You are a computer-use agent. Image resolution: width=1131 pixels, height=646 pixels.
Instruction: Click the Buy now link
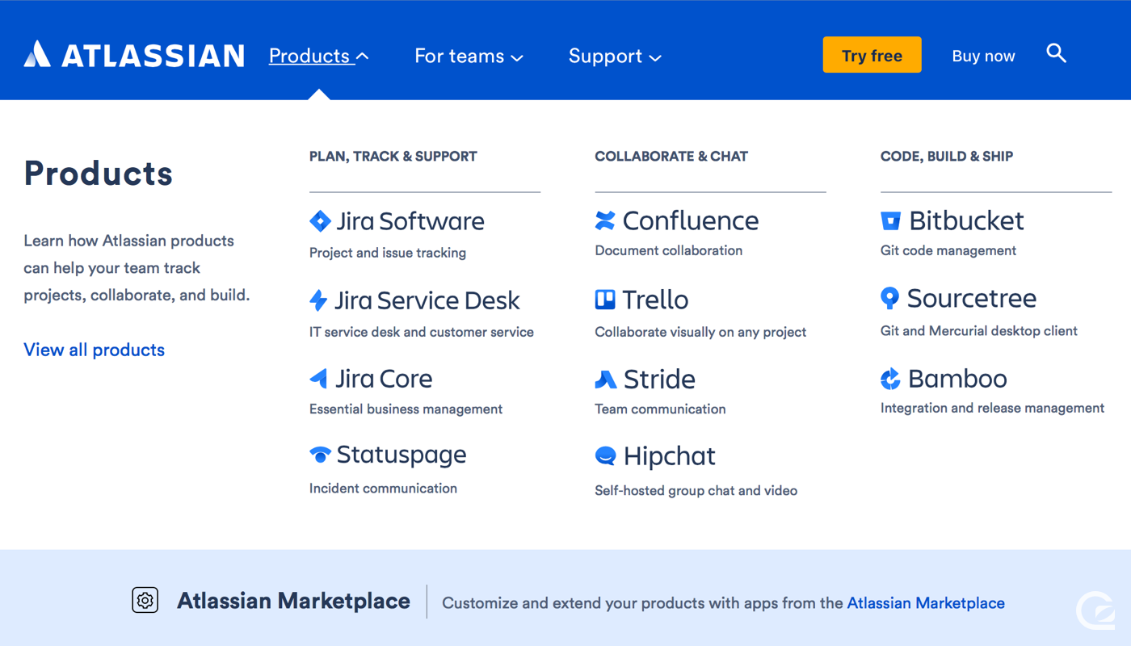(983, 56)
